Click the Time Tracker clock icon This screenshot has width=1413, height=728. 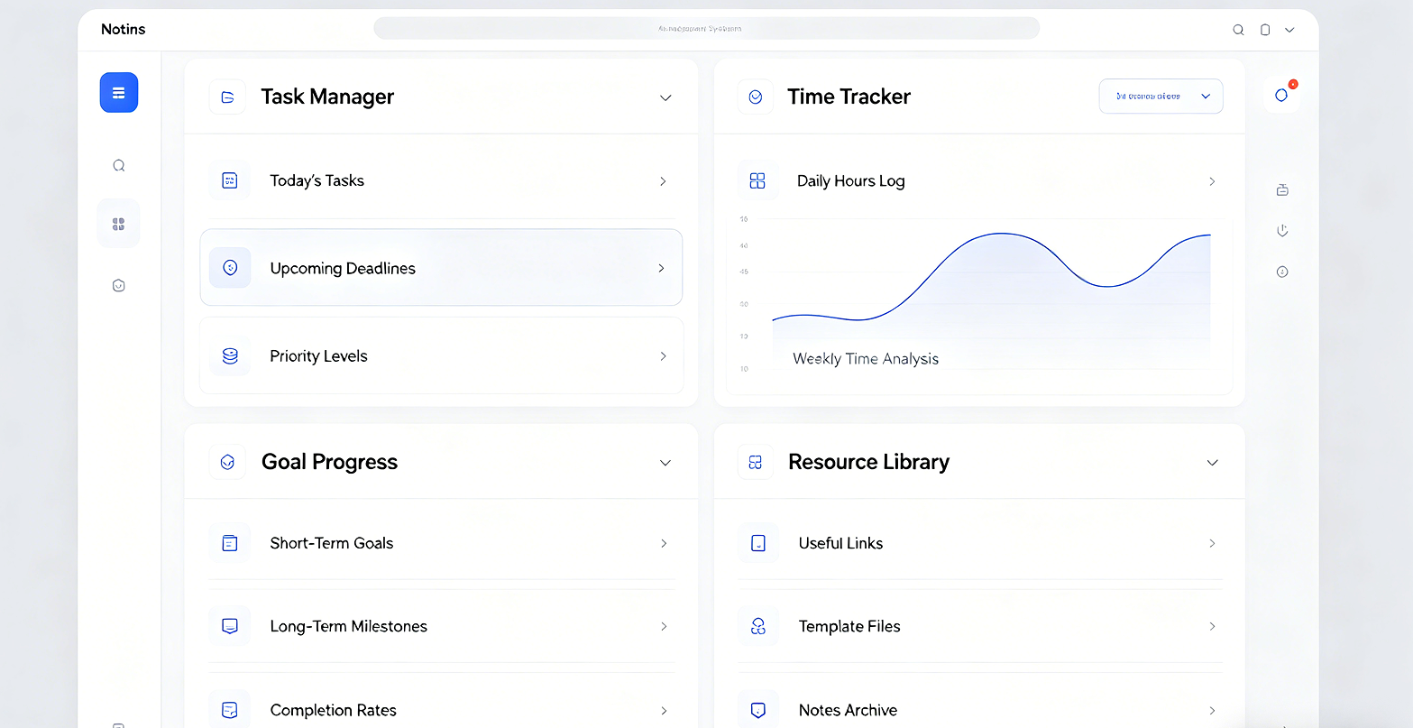[756, 97]
